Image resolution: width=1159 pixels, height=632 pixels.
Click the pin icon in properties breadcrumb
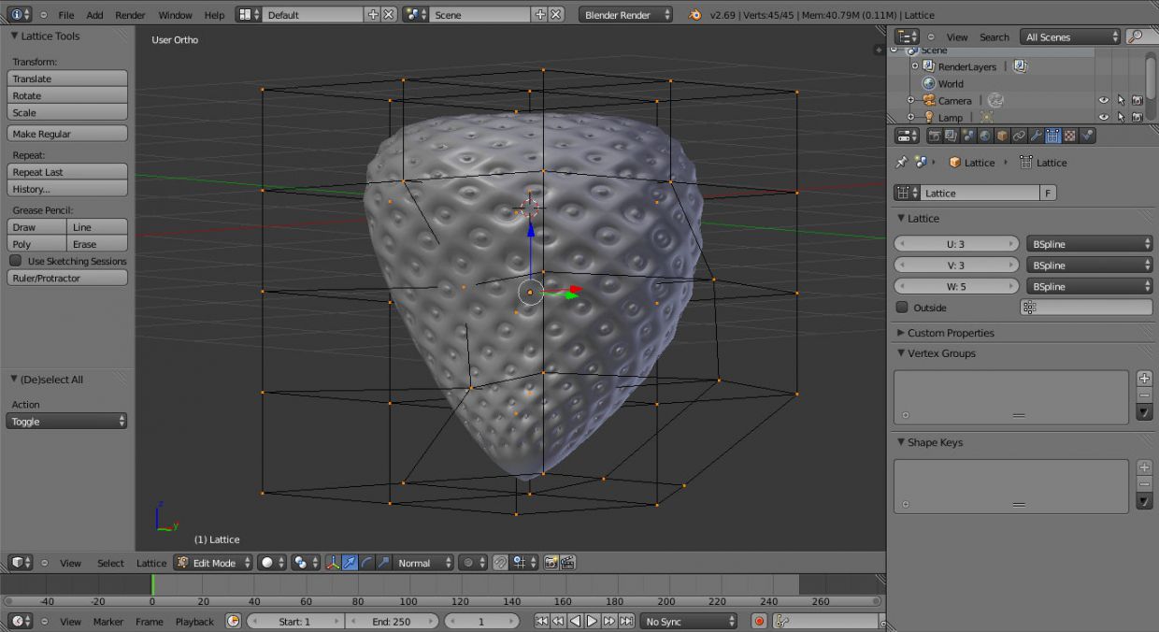[901, 163]
